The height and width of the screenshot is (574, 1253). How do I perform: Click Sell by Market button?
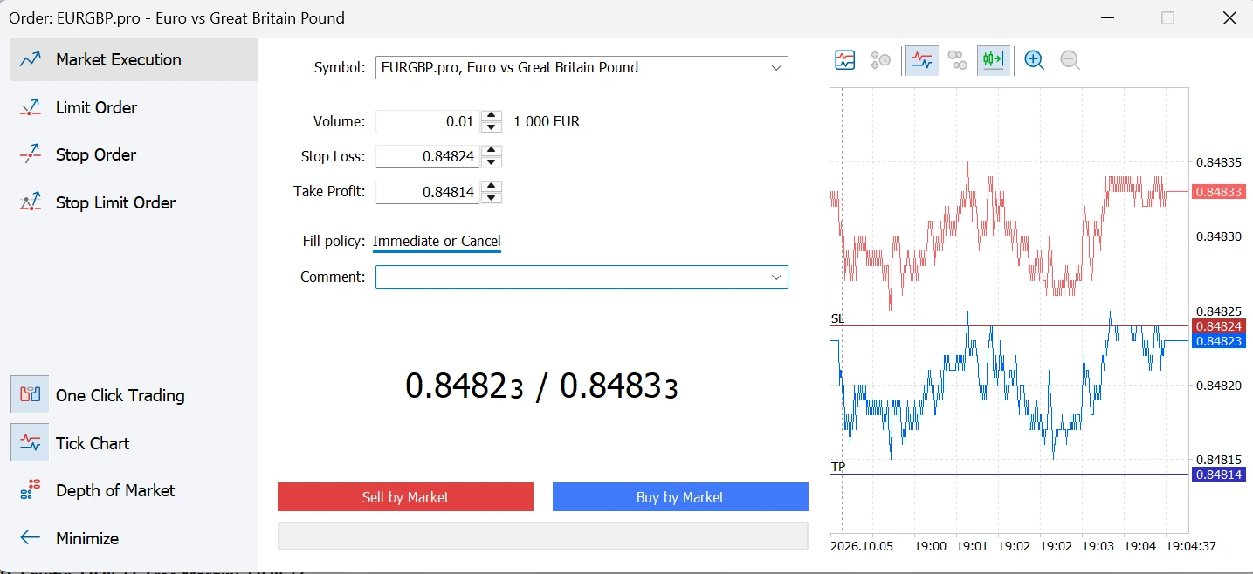(x=405, y=497)
